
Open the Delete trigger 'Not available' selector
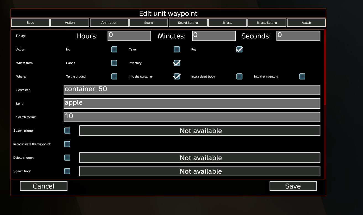tap(200, 158)
